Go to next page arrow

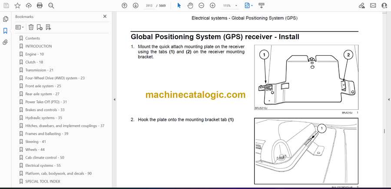click(136, 6)
